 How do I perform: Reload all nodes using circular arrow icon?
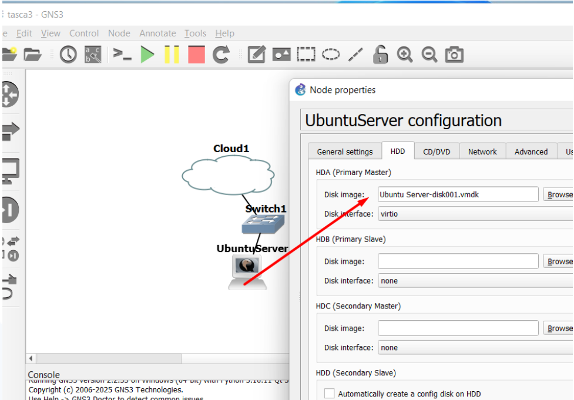click(x=221, y=55)
